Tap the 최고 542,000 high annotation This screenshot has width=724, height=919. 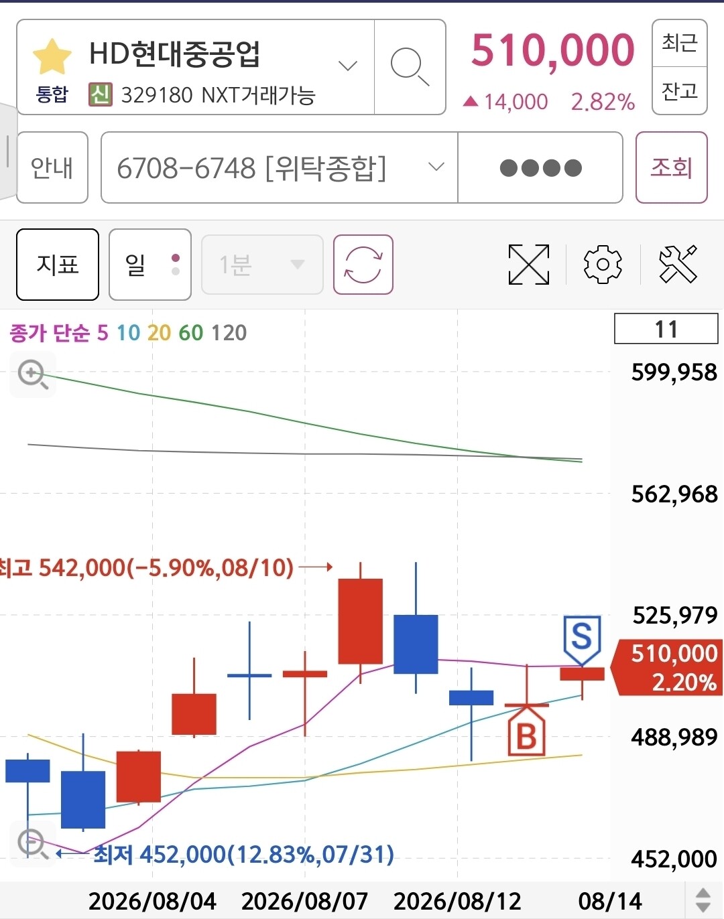(x=147, y=568)
